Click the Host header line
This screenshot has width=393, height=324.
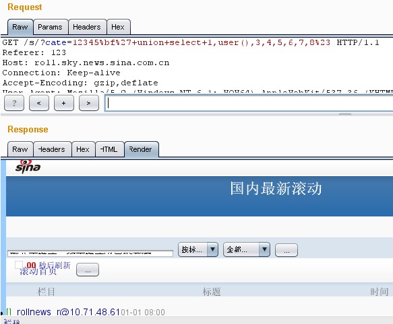point(86,63)
